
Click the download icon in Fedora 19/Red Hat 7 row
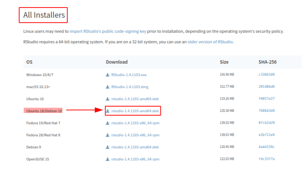(x=108, y=123)
